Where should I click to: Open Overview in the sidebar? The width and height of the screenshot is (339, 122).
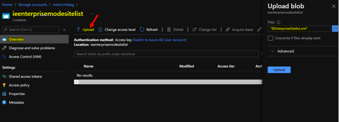pyautogui.click(x=34, y=39)
